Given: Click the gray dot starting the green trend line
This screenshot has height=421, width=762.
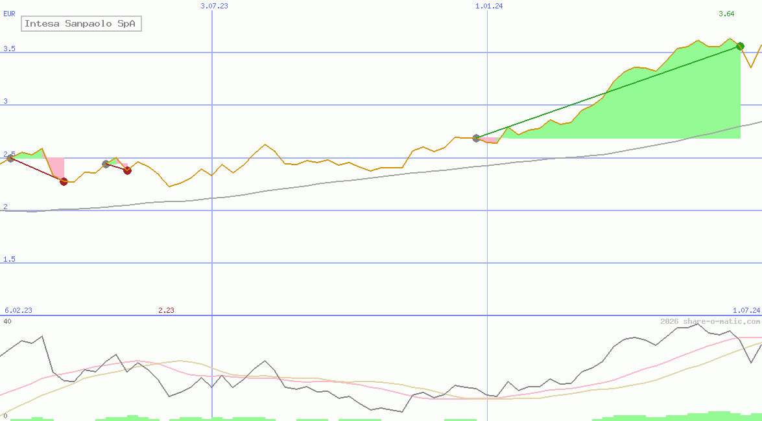Looking at the screenshot, I should [x=477, y=138].
